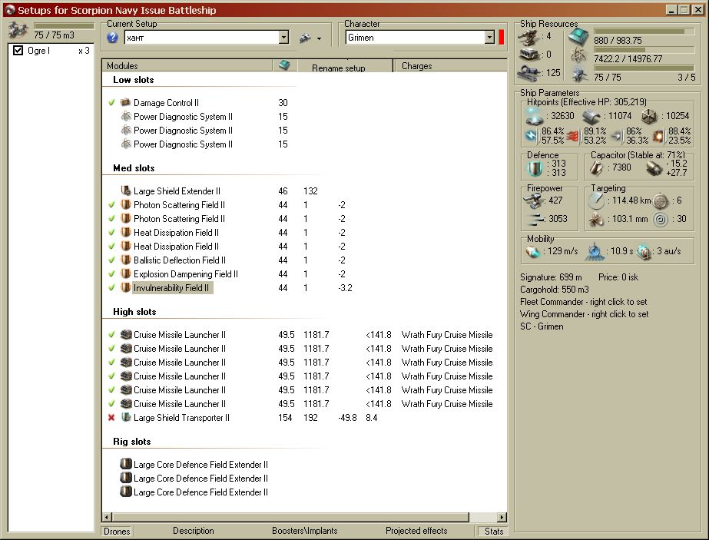
Task: Open the Boosters\Implants tab
Action: (x=304, y=531)
